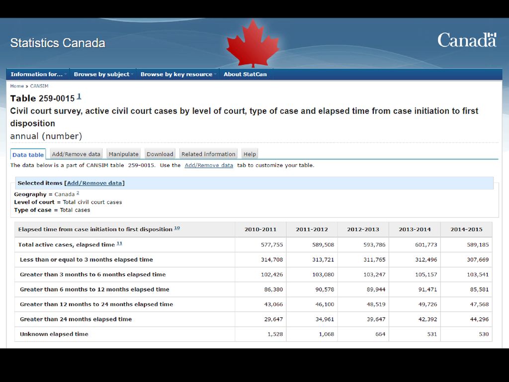Expand the Browse by subject menu
Image resolution: width=509 pixels, height=382 pixels.
coord(103,74)
